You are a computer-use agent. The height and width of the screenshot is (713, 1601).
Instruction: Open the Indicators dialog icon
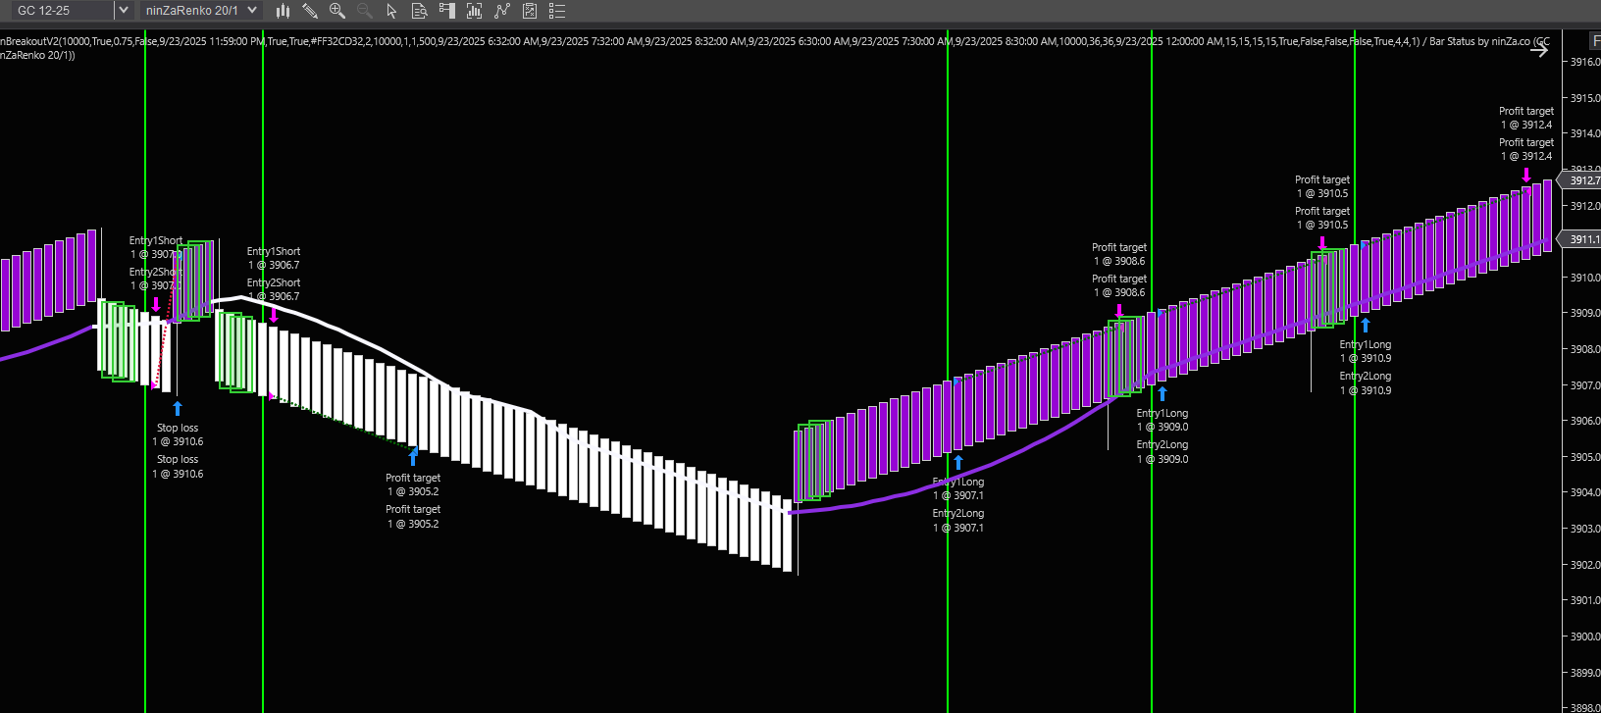point(475,11)
